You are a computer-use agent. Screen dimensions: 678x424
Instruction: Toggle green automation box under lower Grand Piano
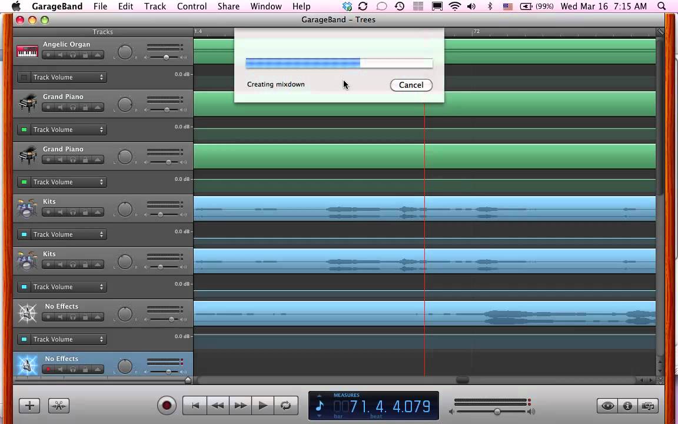(x=24, y=182)
